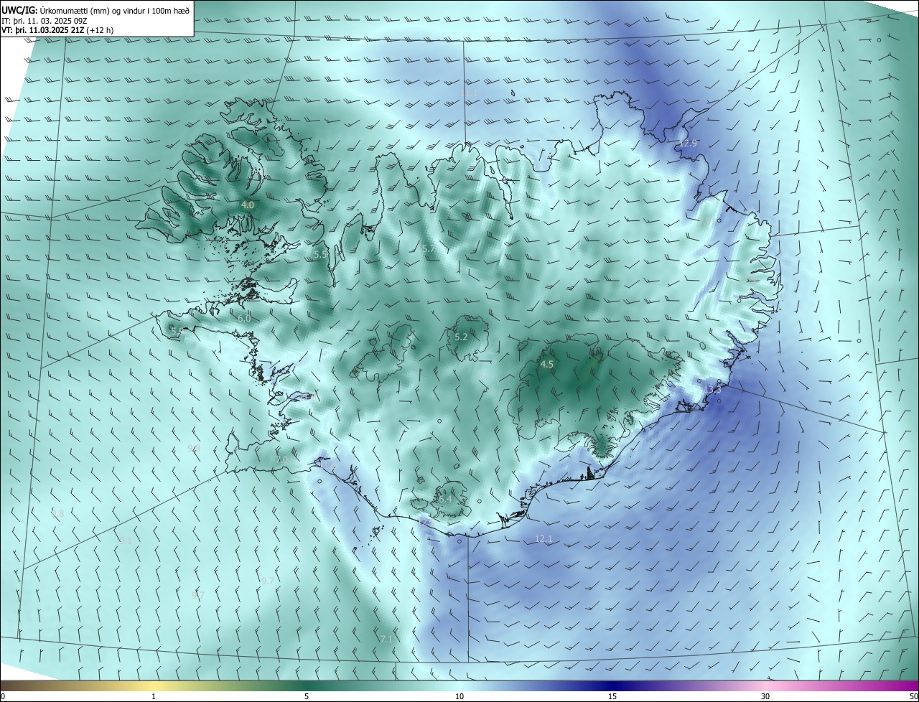Click the 50 tick on the color scale
The width and height of the screenshot is (919, 702).
click(x=913, y=696)
